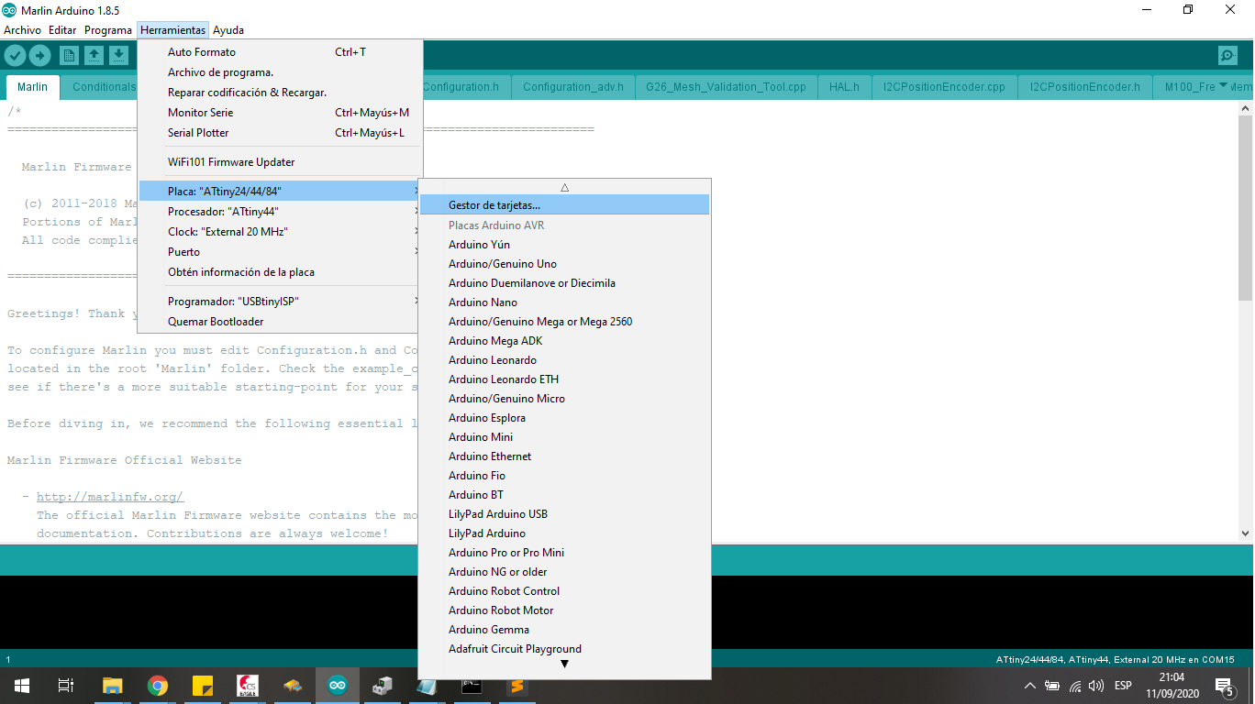The image size is (1255, 704).
Task: Open the Programa menu
Action: tap(108, 30)
